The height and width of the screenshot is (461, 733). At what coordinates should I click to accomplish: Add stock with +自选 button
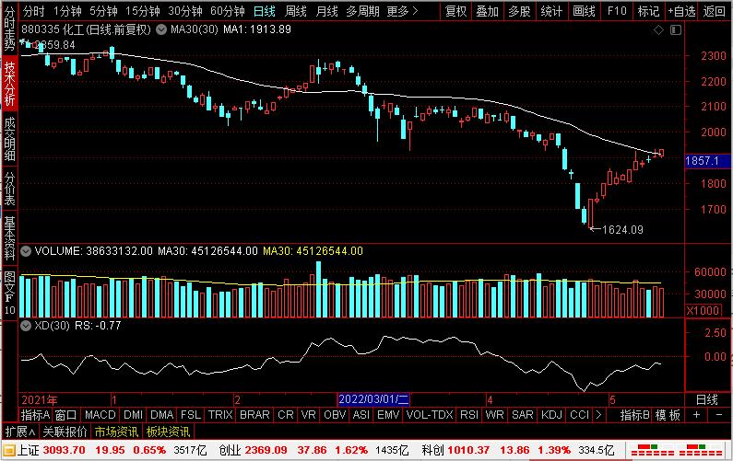[681, 11]
